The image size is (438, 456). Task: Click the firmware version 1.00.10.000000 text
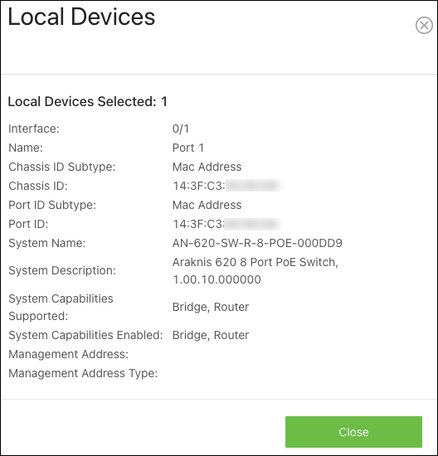click(x=217, y=279)
